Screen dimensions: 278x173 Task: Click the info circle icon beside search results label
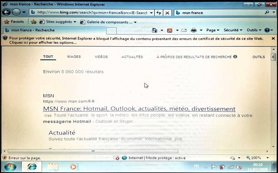pos(235,57)
